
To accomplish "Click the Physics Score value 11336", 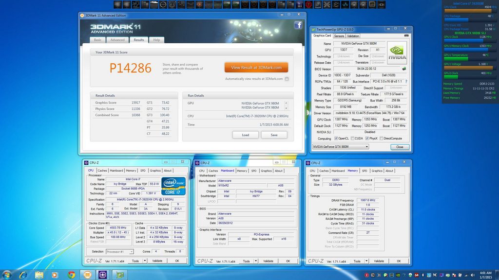I will coord(136,109).
